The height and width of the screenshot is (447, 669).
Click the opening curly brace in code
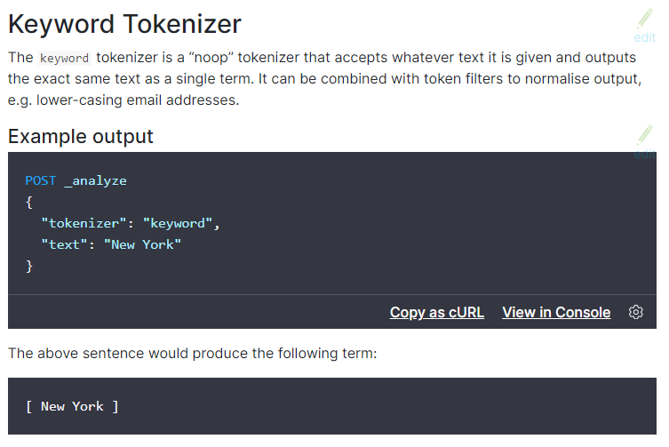(x=29, y=202)
